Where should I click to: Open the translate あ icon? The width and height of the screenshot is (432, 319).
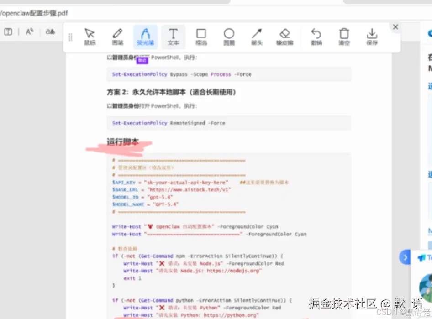click(x=50, y=31)
